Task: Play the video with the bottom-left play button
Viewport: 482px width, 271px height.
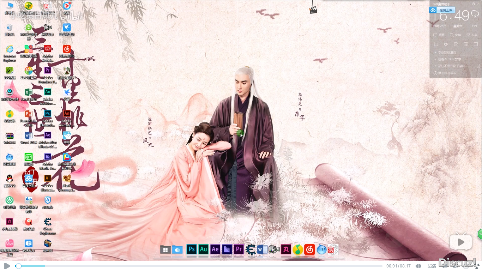Action: coord(7,266)
